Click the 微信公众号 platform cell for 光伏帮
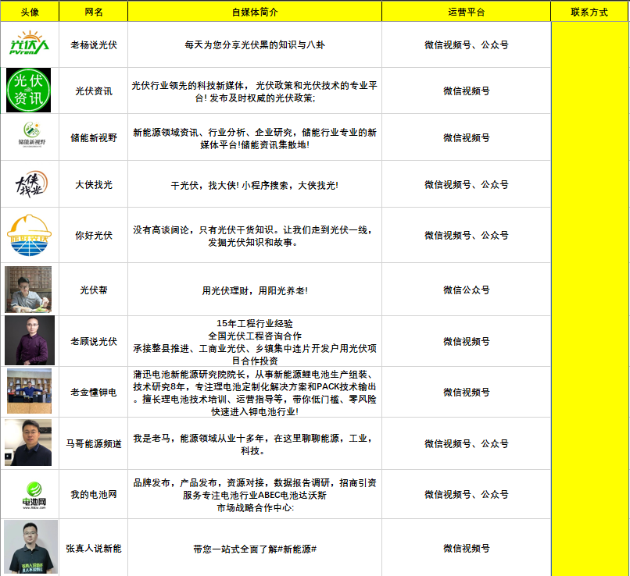 tap(466, 290)
